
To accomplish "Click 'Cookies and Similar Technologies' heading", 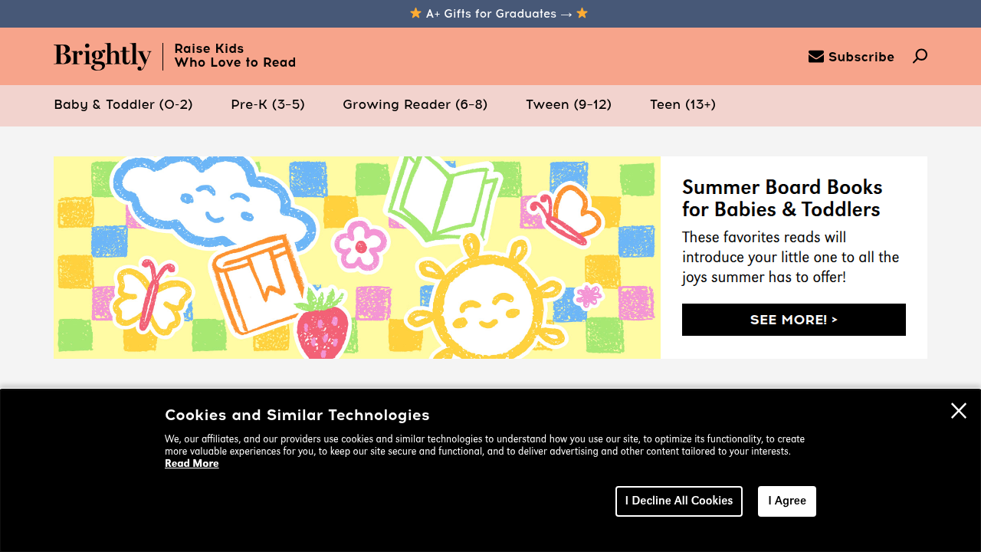I will pos(297,415).
